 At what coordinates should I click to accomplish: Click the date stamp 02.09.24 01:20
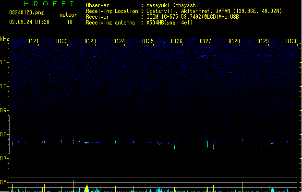(x=29, y=22)
